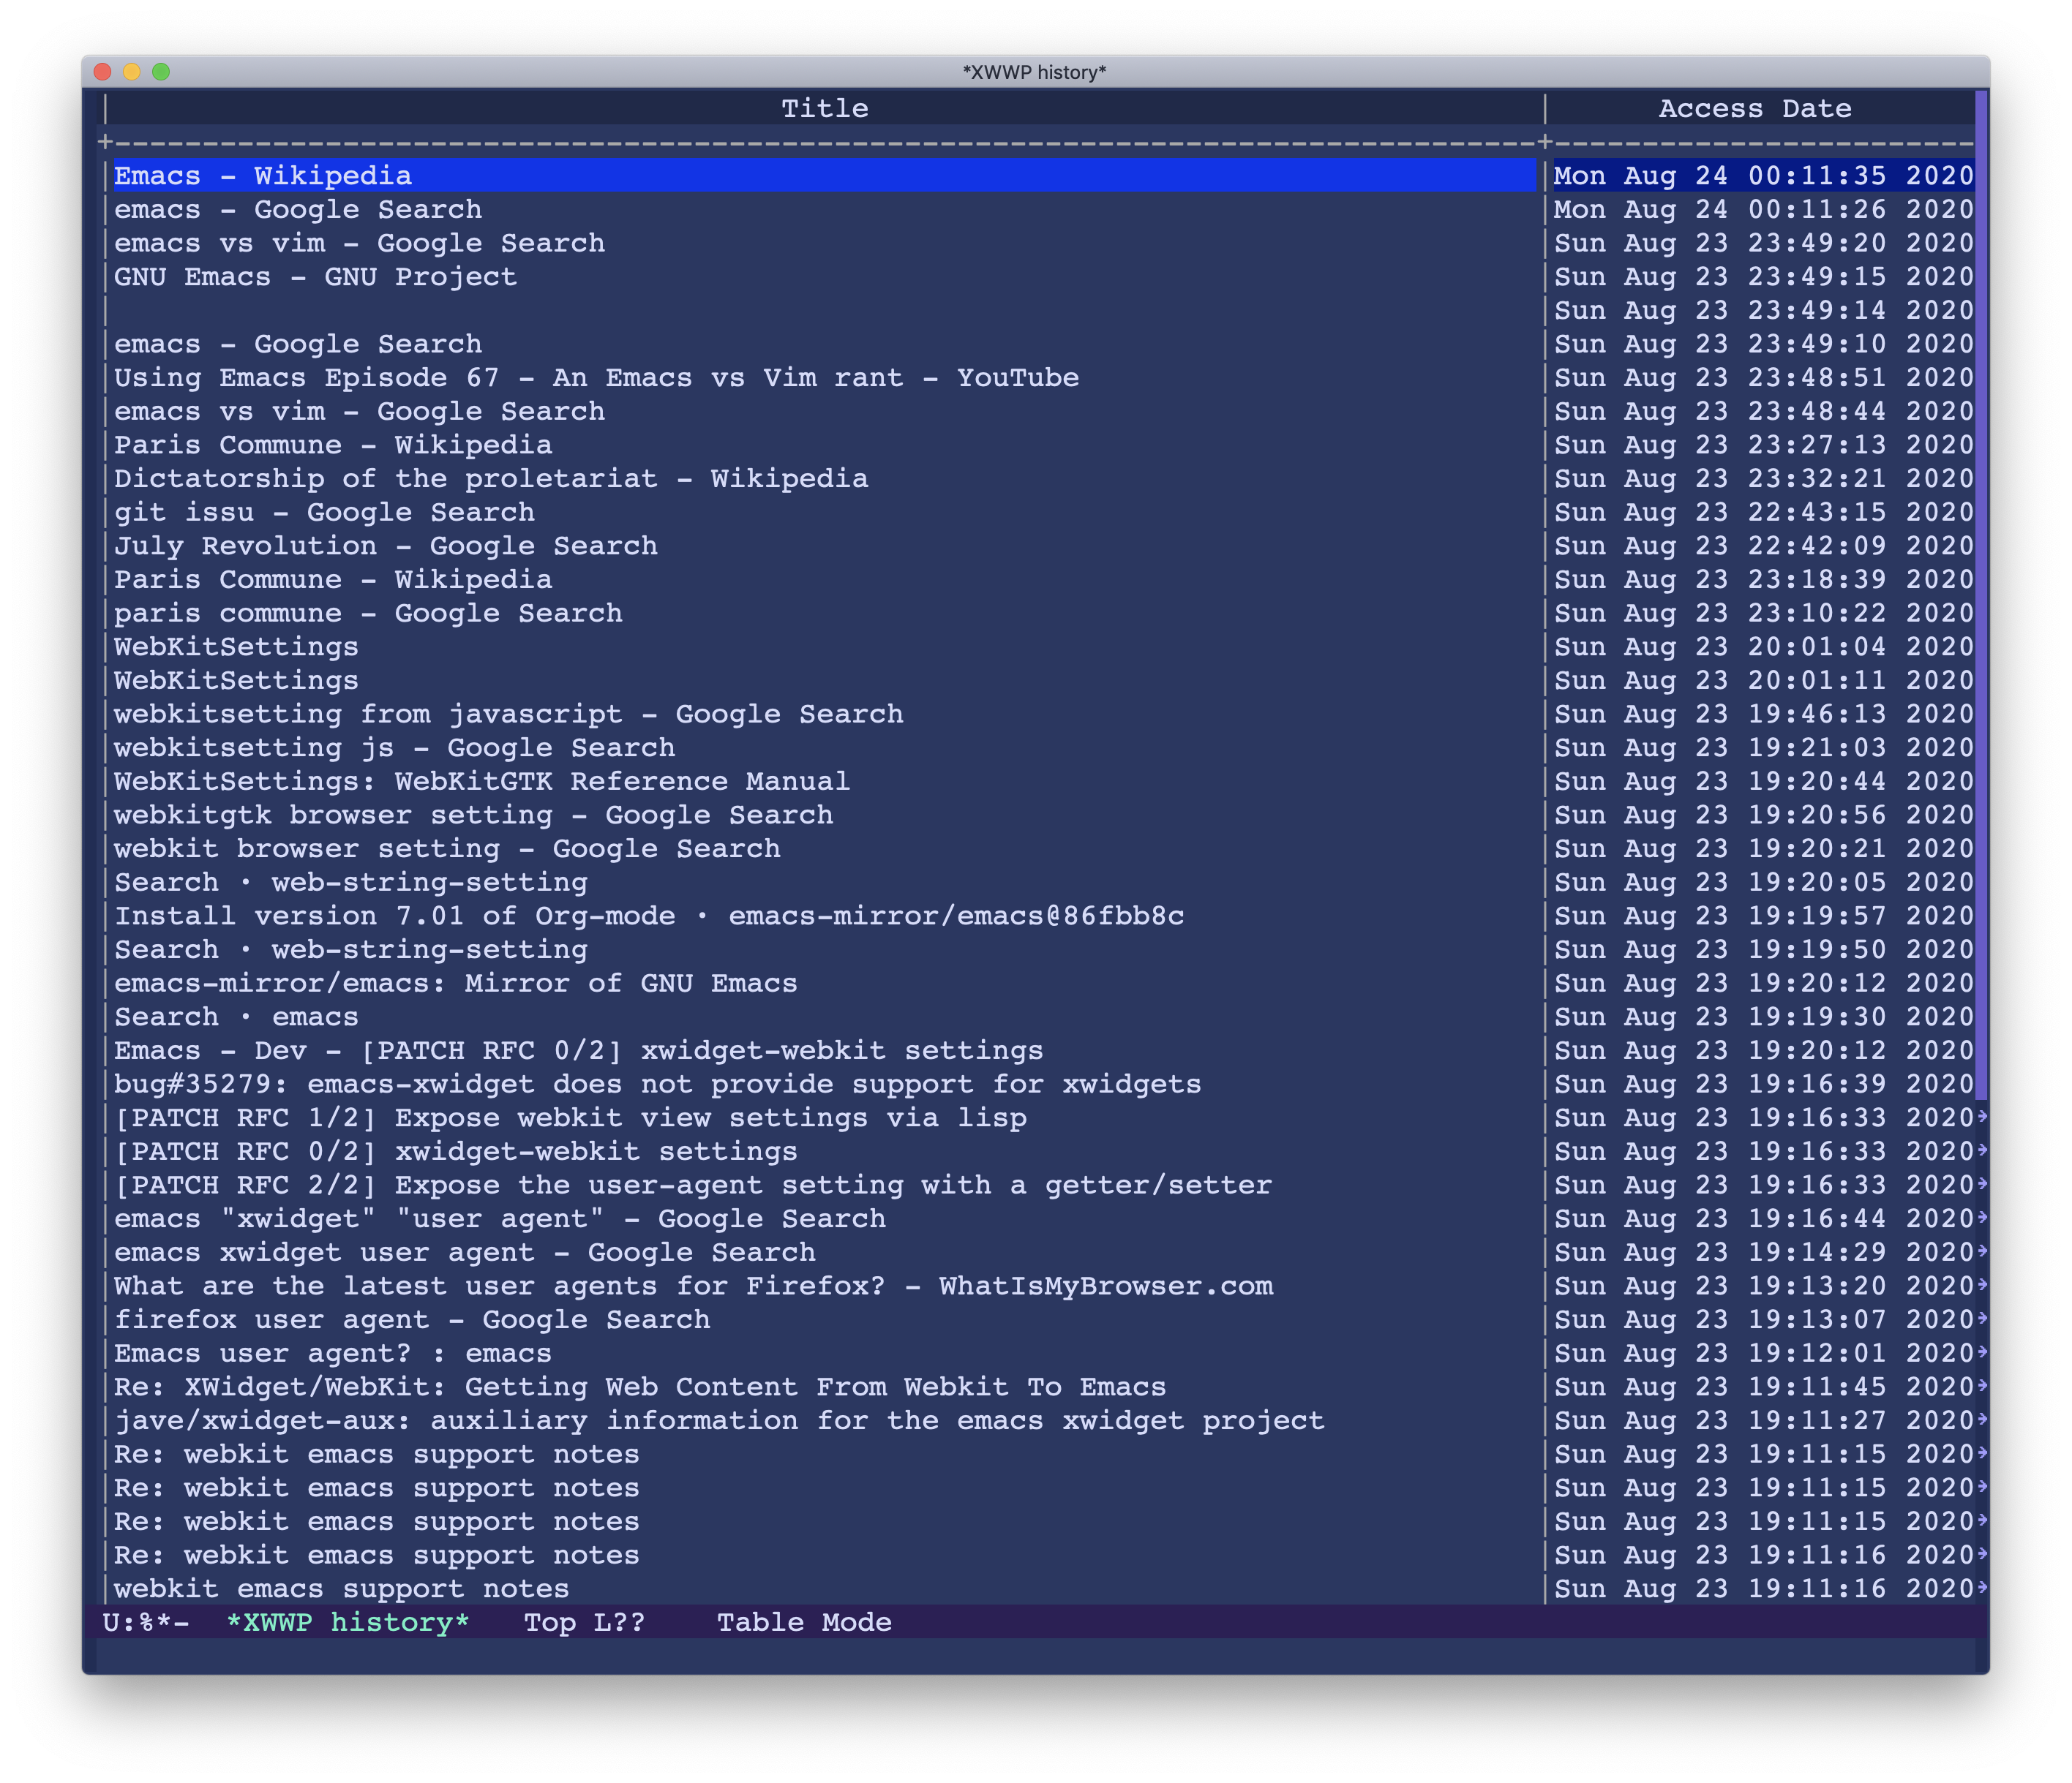The height and width of the screenshot is (1783, 2072).
Task: Click the red close window button
Action: 102,72
